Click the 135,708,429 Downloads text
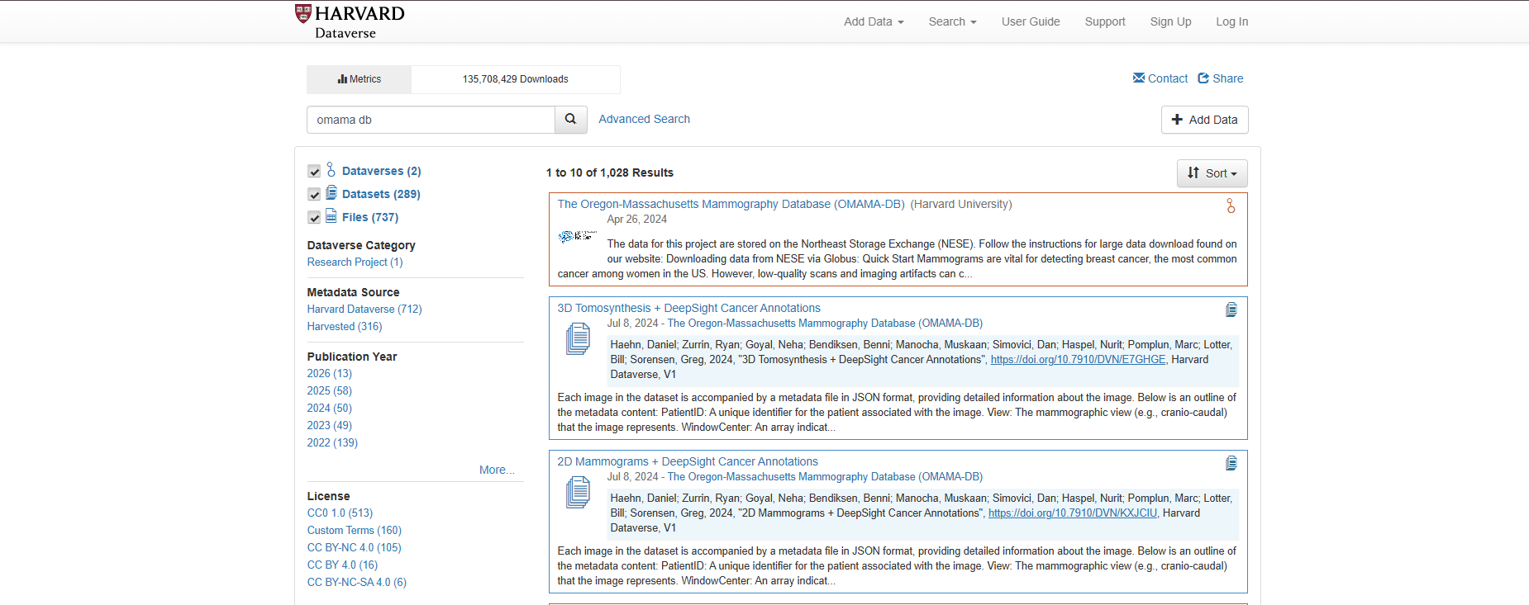The image size is (1529, 605). (x=515, y=79)
